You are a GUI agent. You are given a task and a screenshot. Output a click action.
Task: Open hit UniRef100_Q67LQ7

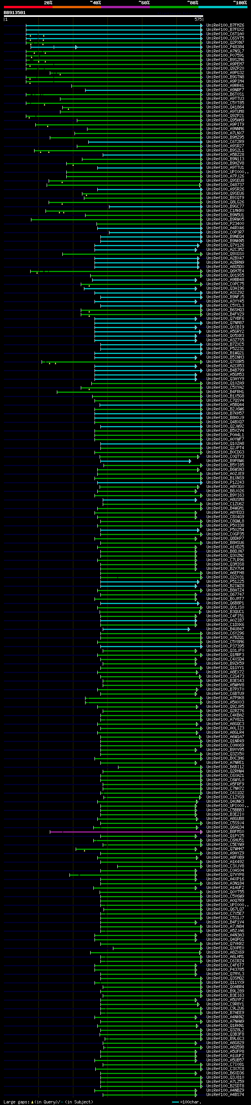click(225, 909)
